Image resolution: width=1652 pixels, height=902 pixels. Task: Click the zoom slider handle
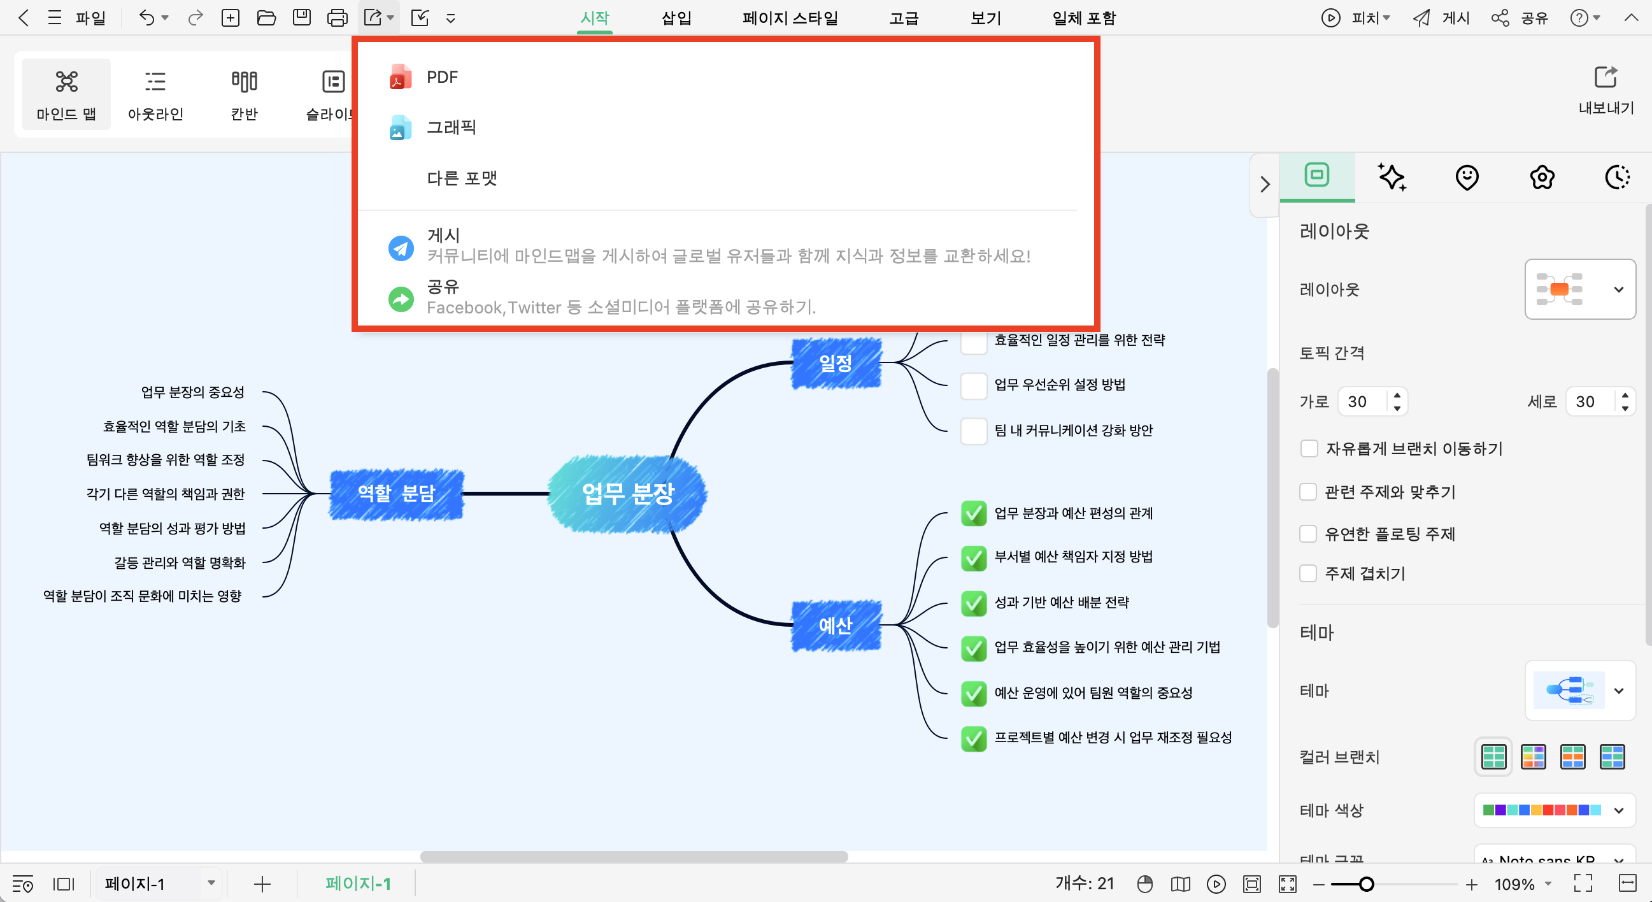pos(1367,884)
